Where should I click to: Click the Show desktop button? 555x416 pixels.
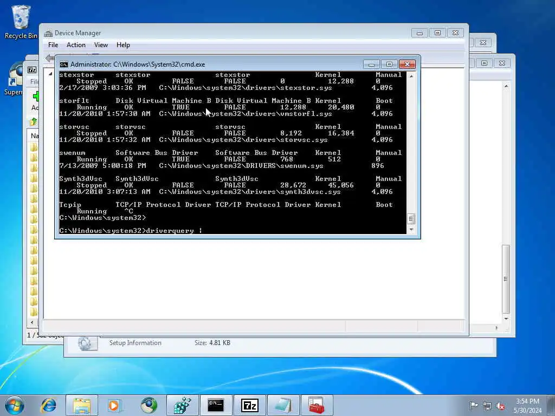551,405
